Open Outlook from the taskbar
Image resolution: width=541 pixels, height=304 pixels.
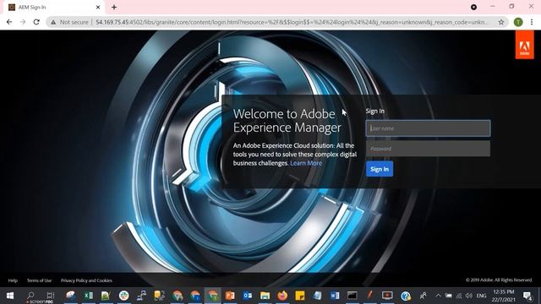coord(248,296)
